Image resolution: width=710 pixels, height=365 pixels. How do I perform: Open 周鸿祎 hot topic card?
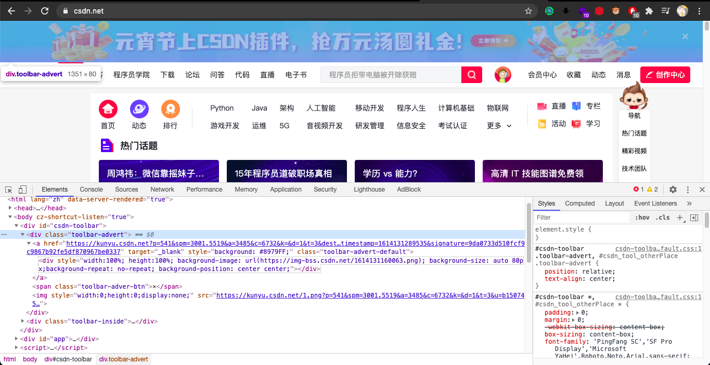point(159,171)
